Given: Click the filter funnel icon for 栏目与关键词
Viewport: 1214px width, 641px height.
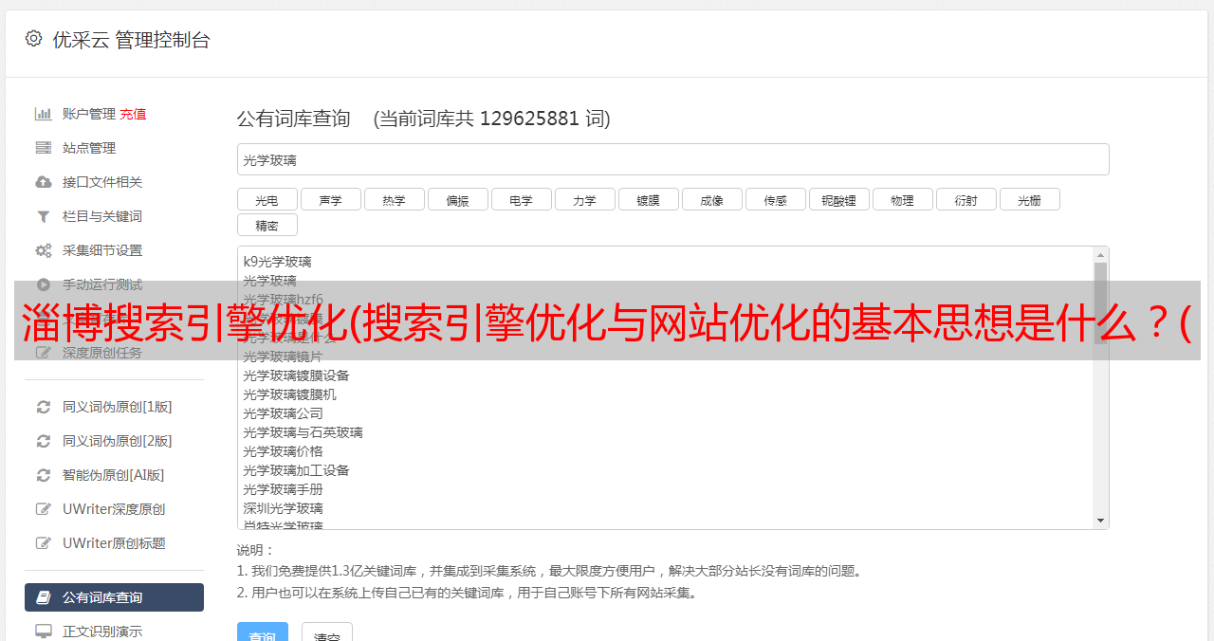Looking at the screenshot, I should (44, 216).
